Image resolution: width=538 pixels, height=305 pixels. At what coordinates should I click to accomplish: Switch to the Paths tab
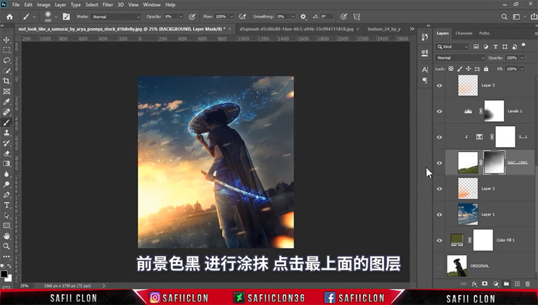click(x=484, y=33)
